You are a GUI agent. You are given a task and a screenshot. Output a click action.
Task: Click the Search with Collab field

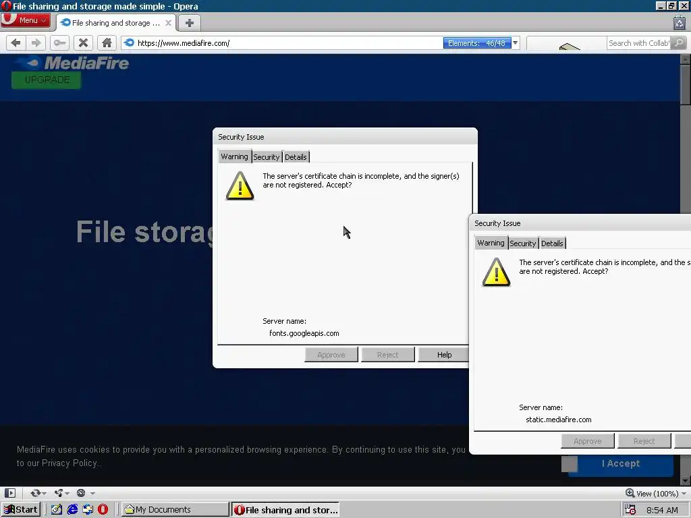coord(638,43)
